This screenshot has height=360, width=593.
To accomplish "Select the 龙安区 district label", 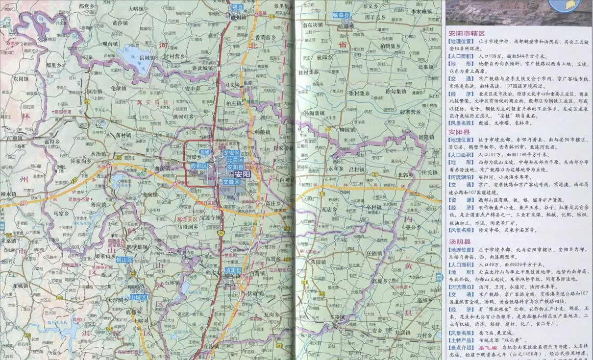I will pyautogui.click(x=231, y=153).
